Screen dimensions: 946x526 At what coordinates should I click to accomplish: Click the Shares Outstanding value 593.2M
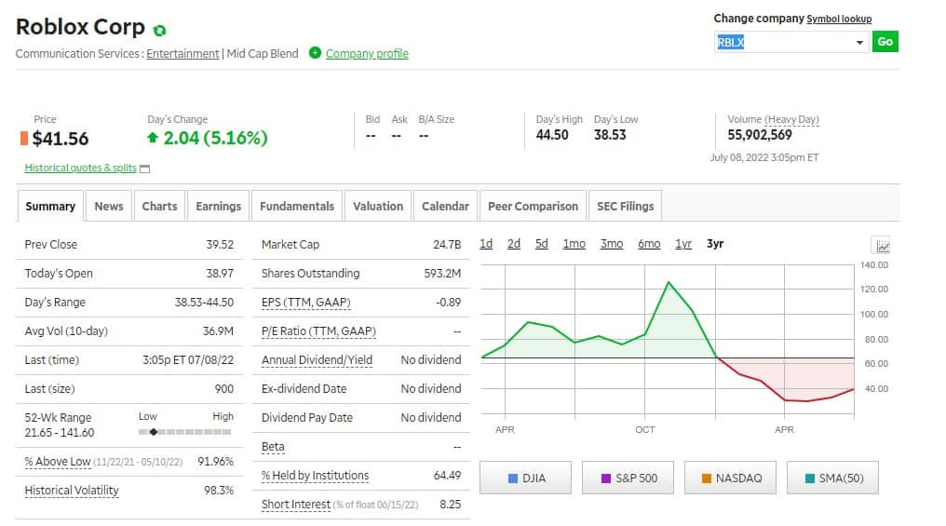pos(442,274)
